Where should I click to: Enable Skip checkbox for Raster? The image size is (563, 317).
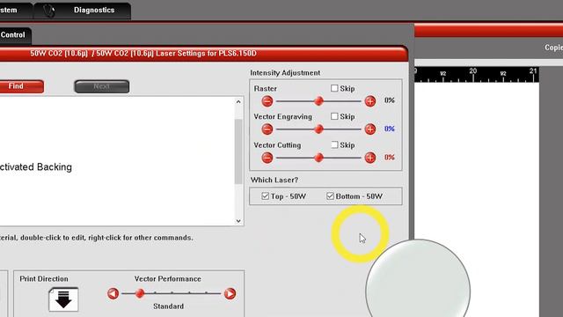pyautogui.click(x=334, y=88)
